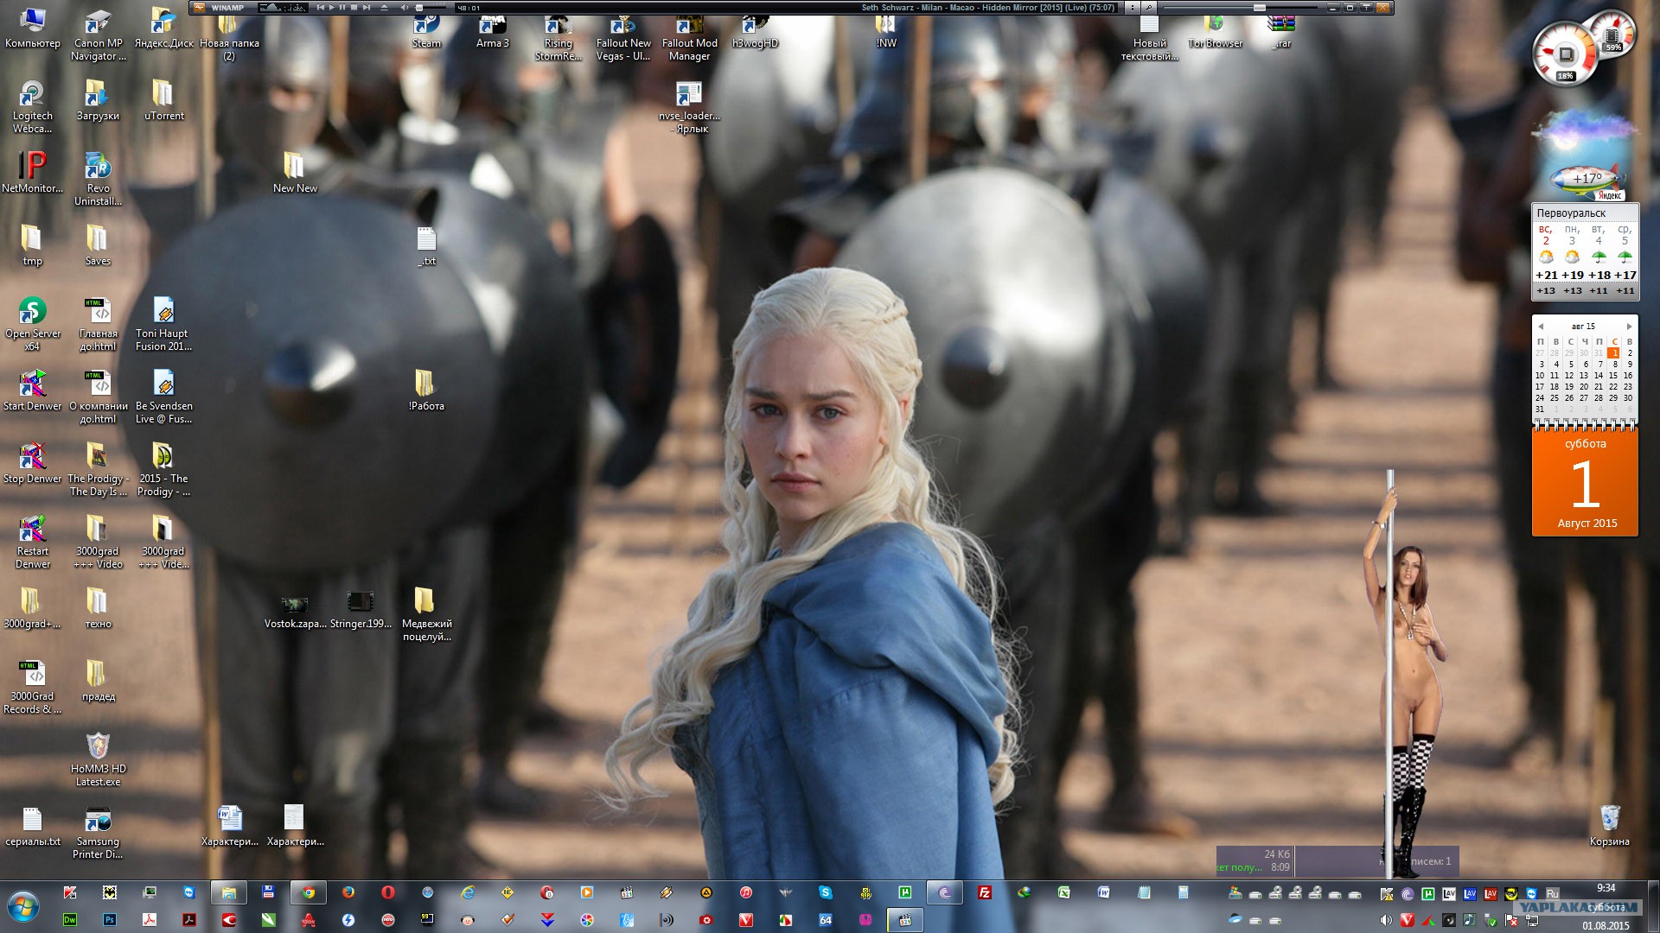Viewport: 1660px width, 933px height.
Task: Launch Skype from the taskbar
Action: [826, 892]
